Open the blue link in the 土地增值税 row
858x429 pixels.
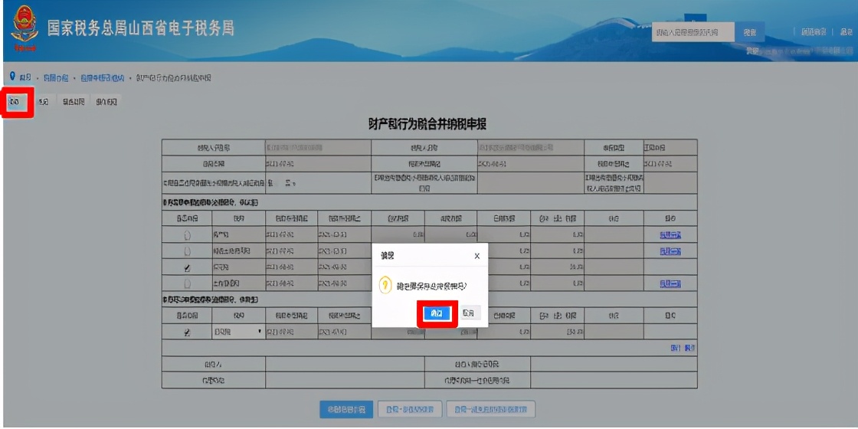tap(670, 283)
